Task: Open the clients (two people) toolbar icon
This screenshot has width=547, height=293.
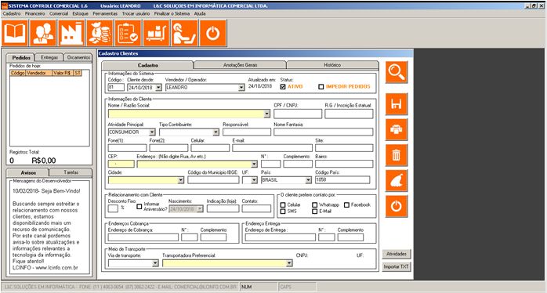Action: (43, 33)
